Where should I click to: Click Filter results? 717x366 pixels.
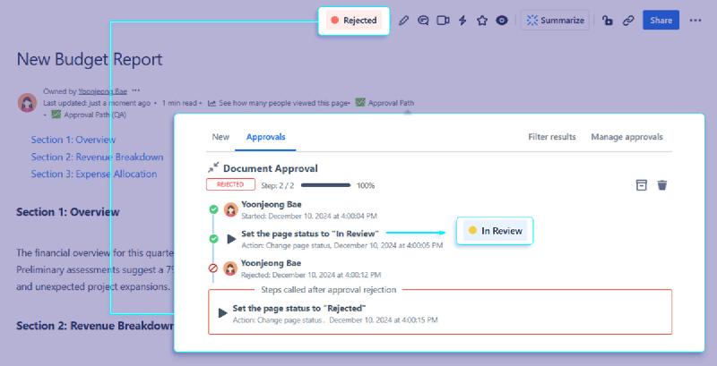pyautogui.click(x=552, y=137)
